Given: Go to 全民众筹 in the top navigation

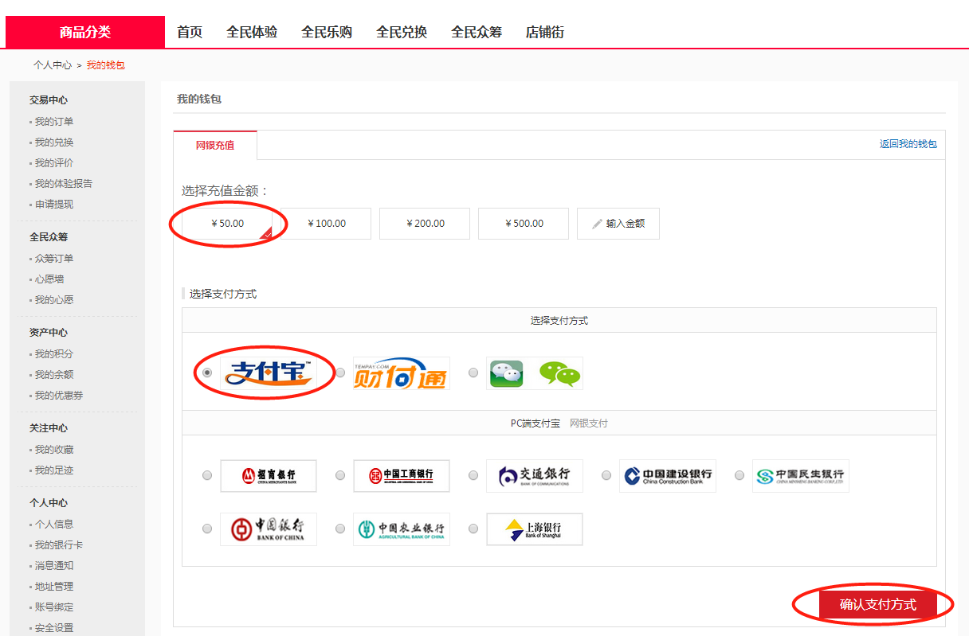Looking at the screenshot, I should pyautogui.click(x=477, y=32).
